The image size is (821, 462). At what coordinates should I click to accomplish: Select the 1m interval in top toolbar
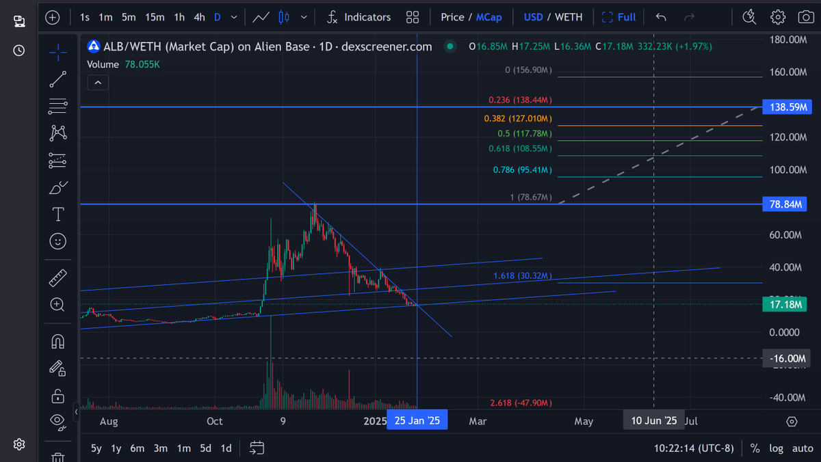(x=105, y=17)
